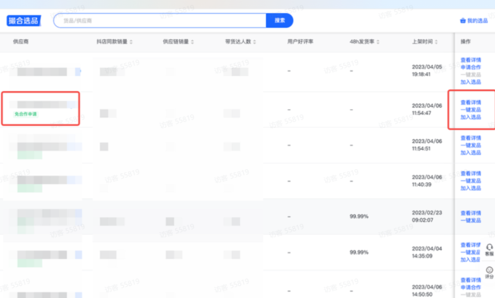Click the 撮合选品 logo

click(23, 21)
